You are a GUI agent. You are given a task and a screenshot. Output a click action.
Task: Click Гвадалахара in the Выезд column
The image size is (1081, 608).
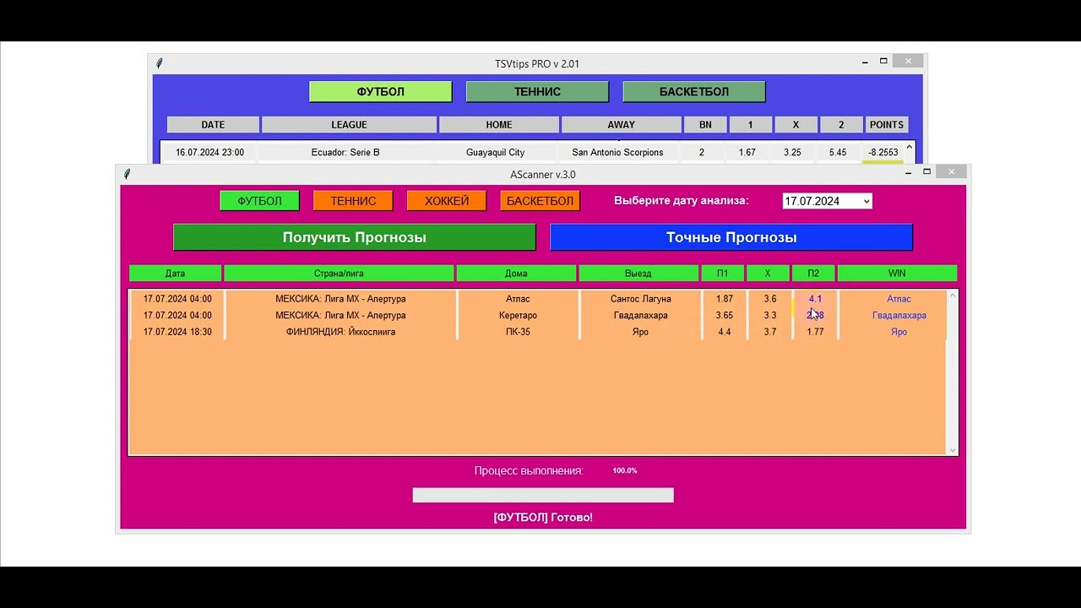pos(640,315)
